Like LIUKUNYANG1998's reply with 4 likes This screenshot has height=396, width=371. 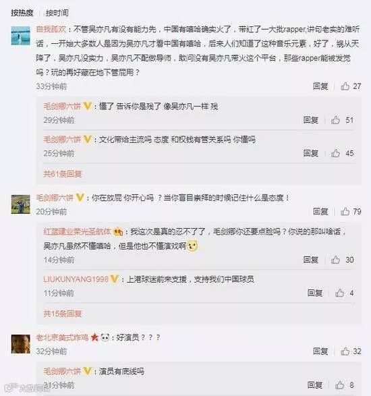[x=340, y=293]
